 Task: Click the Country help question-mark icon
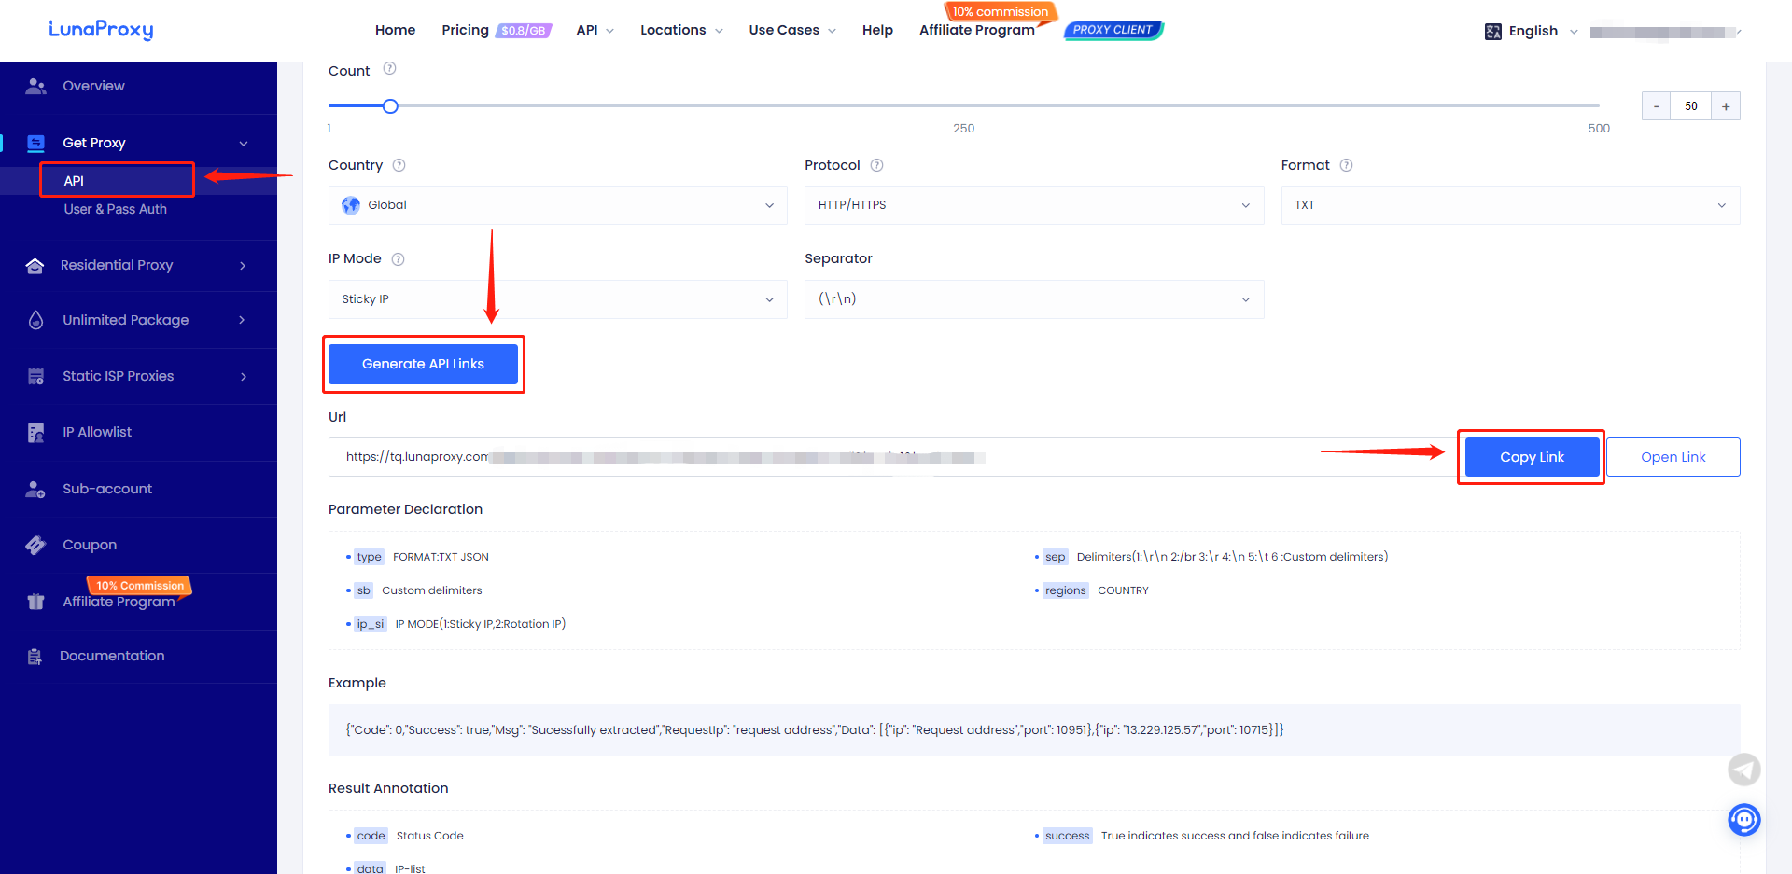pos(399,165)
